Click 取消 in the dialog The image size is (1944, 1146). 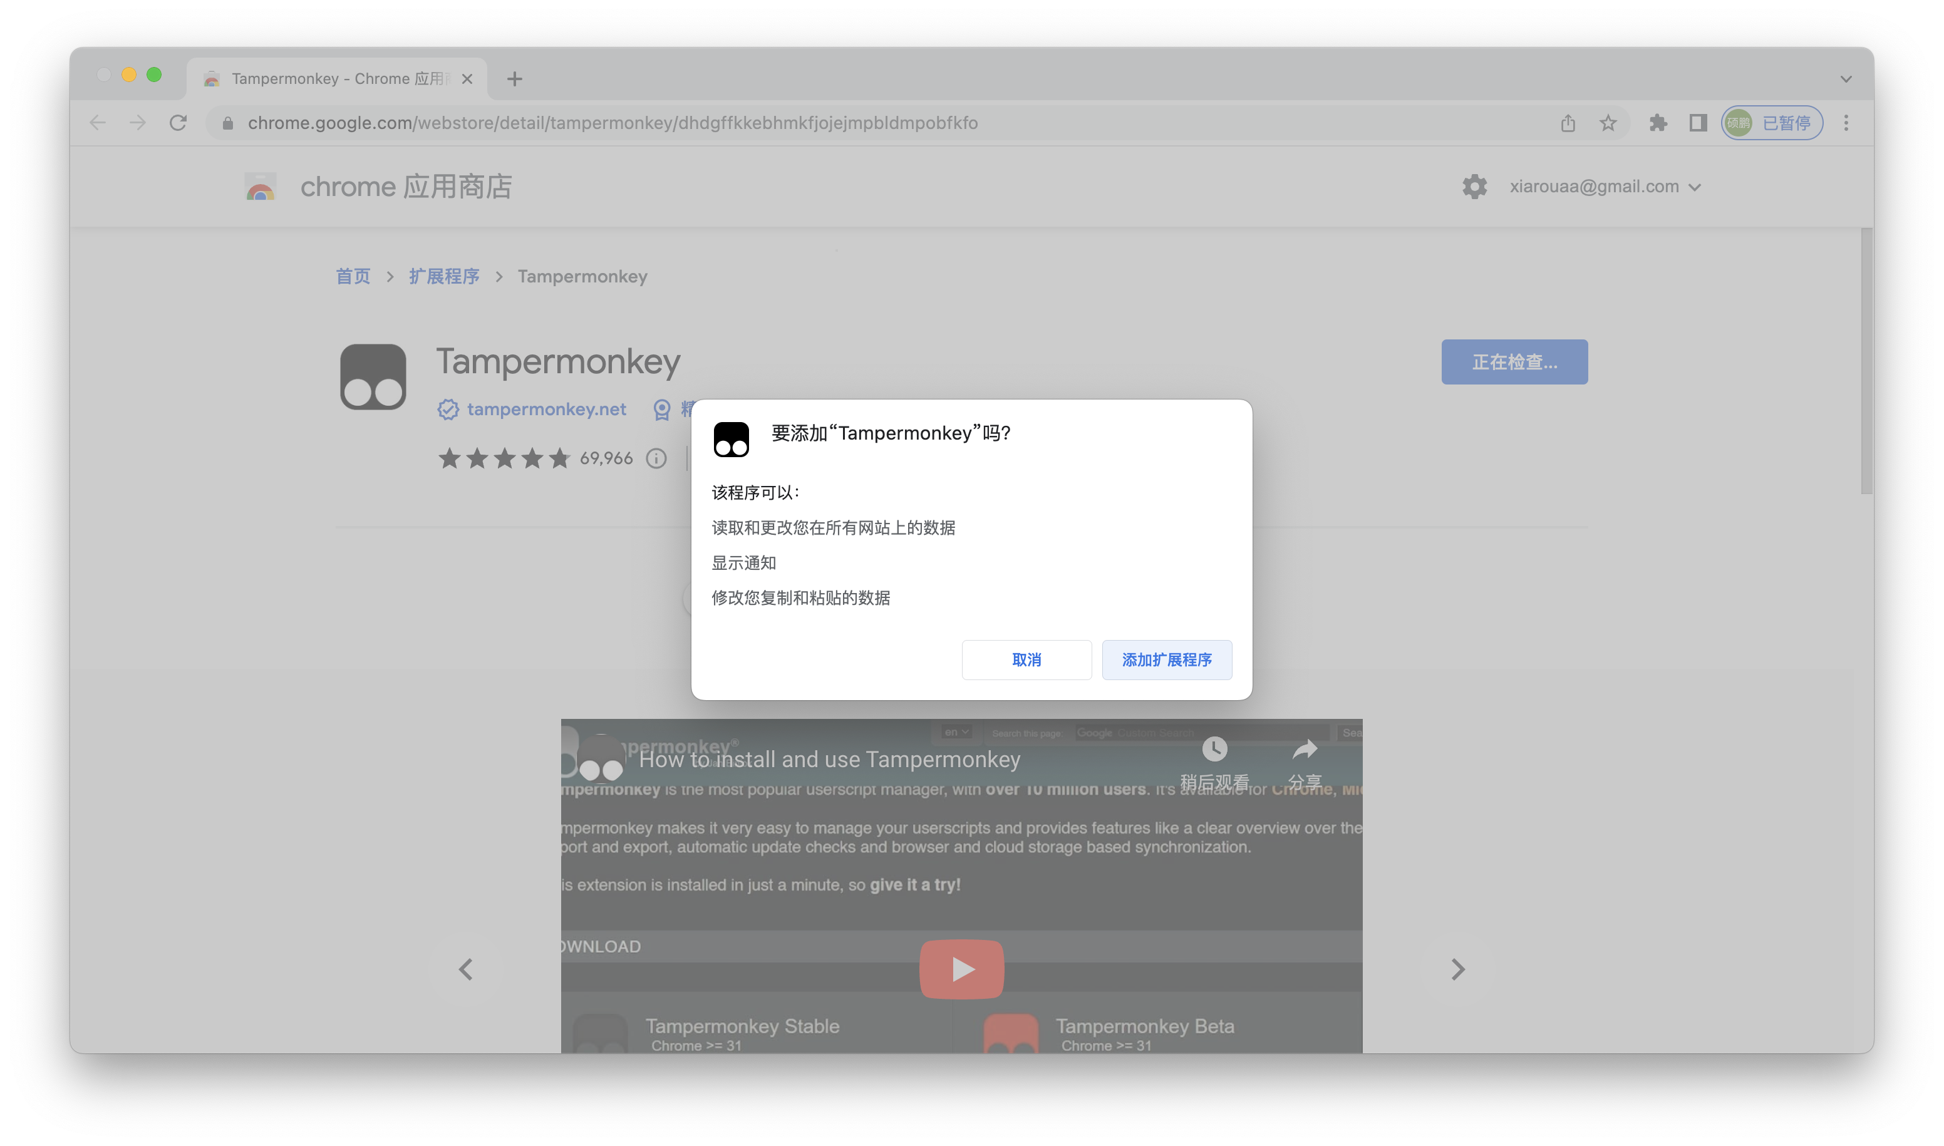(1026, 660)
